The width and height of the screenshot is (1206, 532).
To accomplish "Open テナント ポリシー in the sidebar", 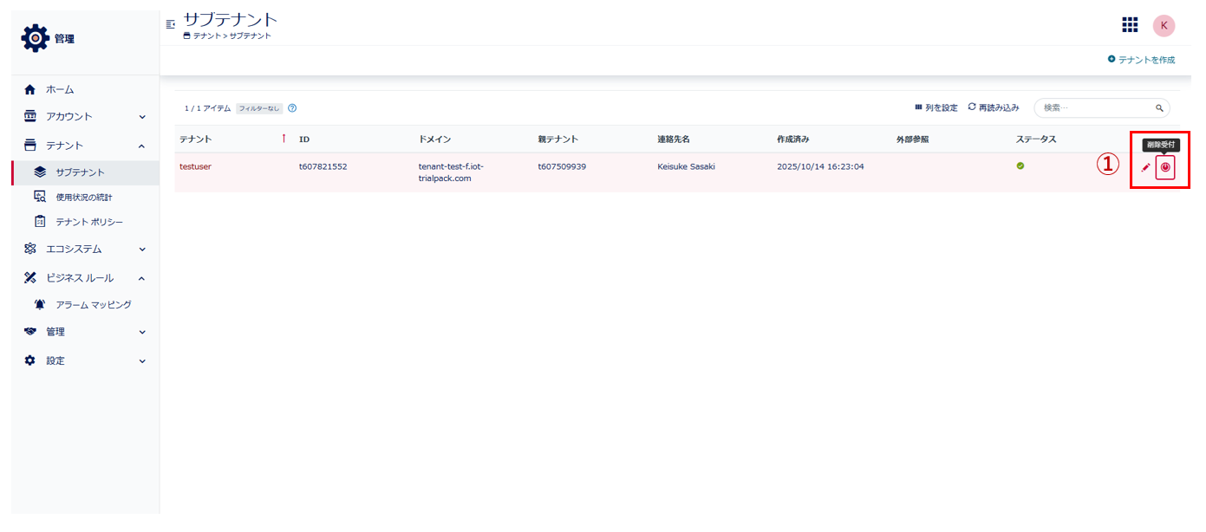I will pyautogui.click(x=88, y=222).
